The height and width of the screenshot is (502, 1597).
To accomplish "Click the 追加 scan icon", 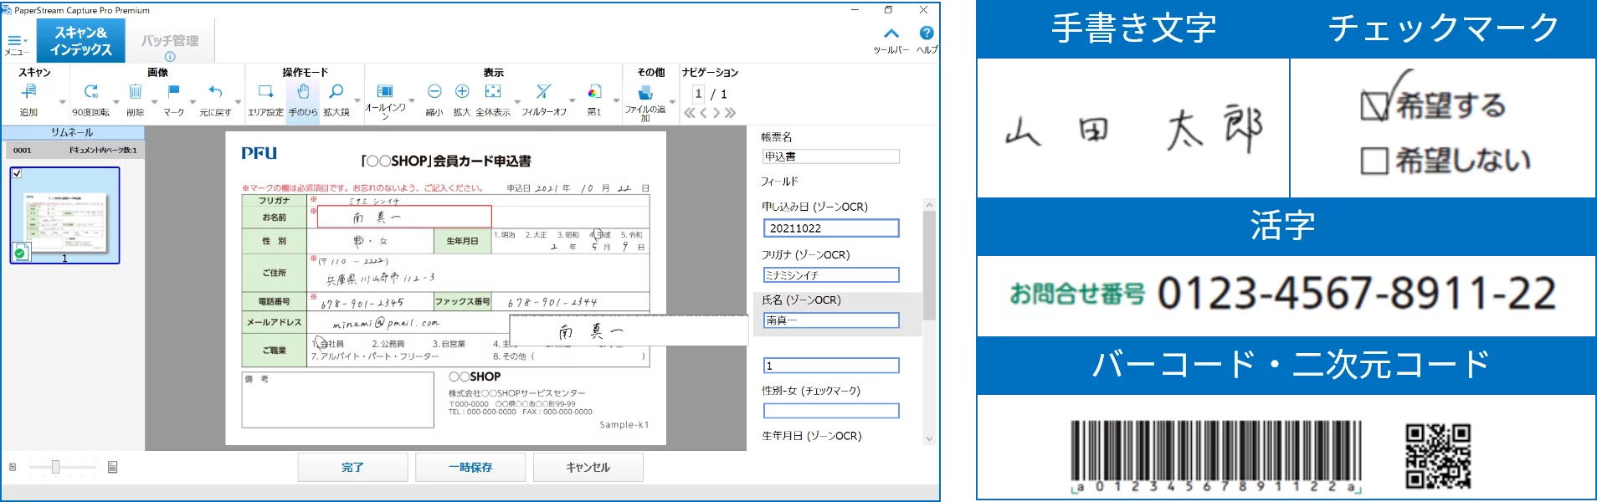I will click(29, 91).
